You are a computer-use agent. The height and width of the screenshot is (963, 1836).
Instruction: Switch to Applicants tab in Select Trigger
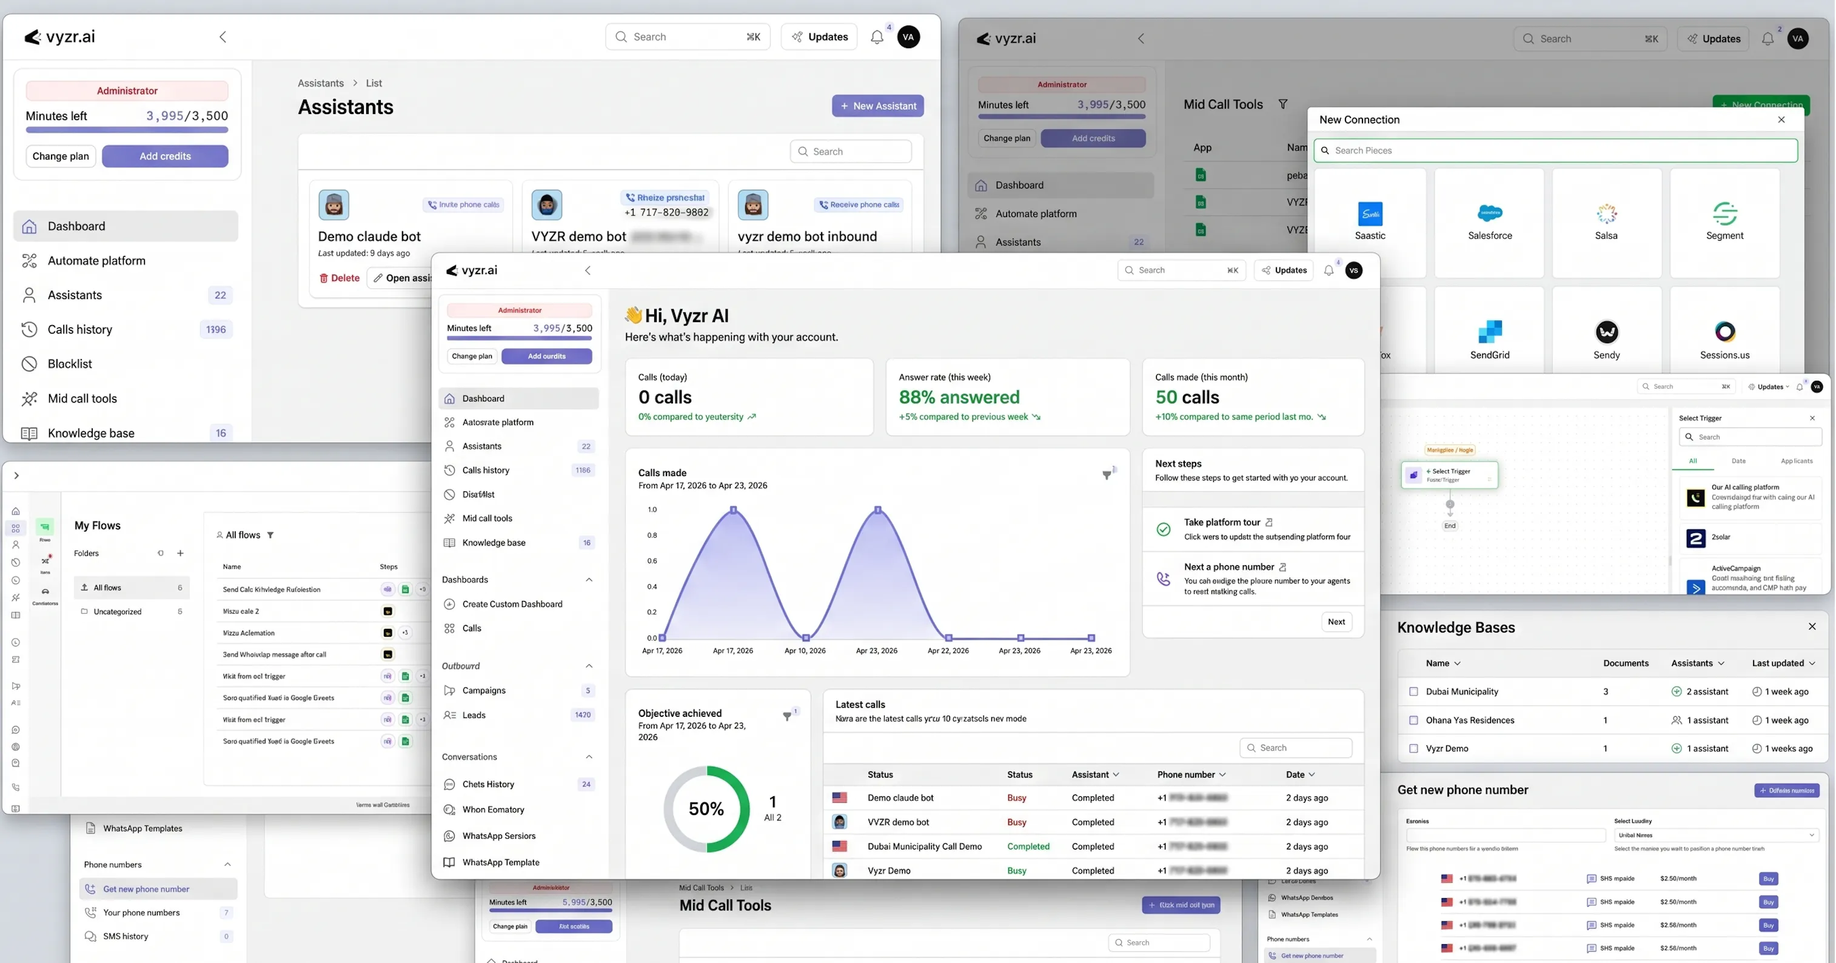click(1796, 461)
